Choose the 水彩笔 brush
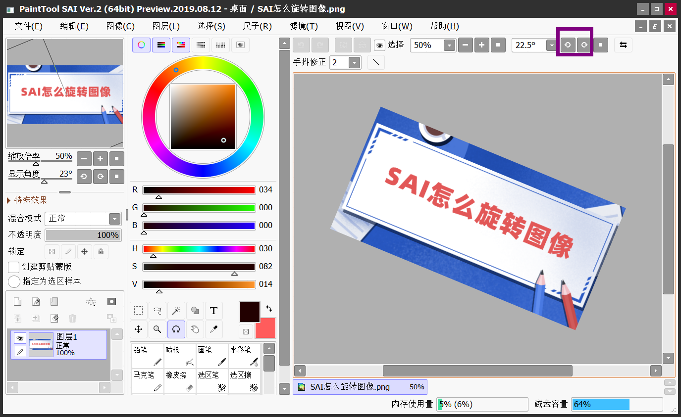 (244, 356)
